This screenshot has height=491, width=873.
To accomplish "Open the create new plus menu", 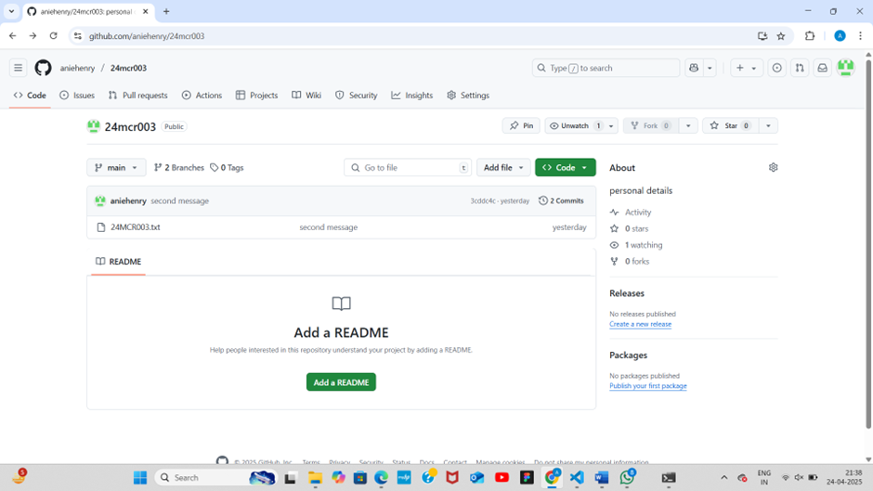I will (746, 68).
